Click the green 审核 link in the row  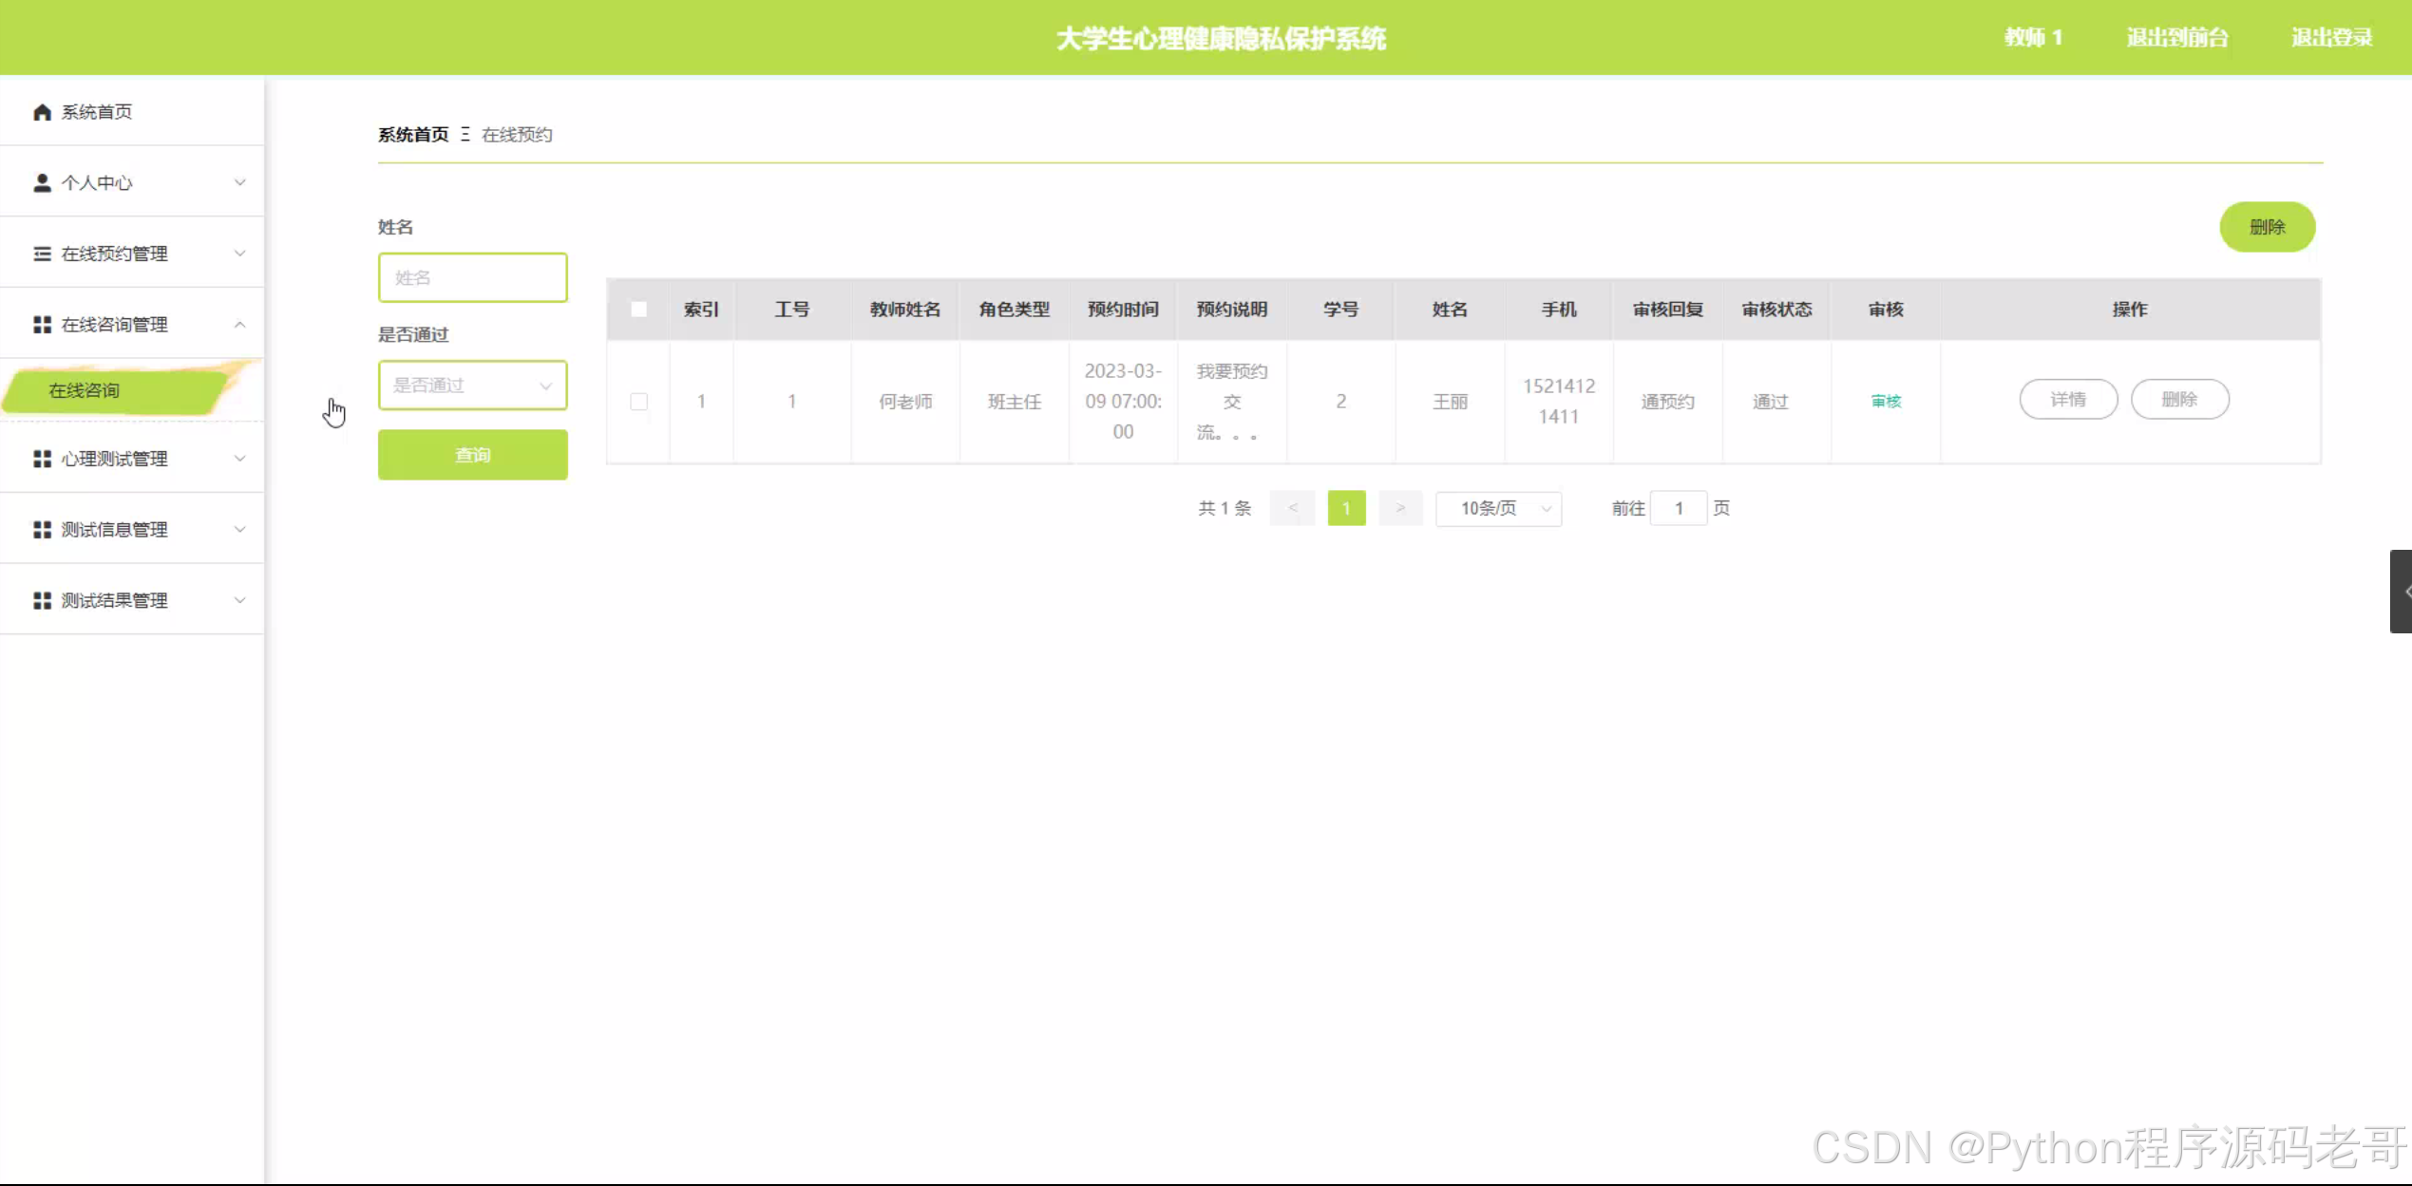click(x=1885, y=402)
